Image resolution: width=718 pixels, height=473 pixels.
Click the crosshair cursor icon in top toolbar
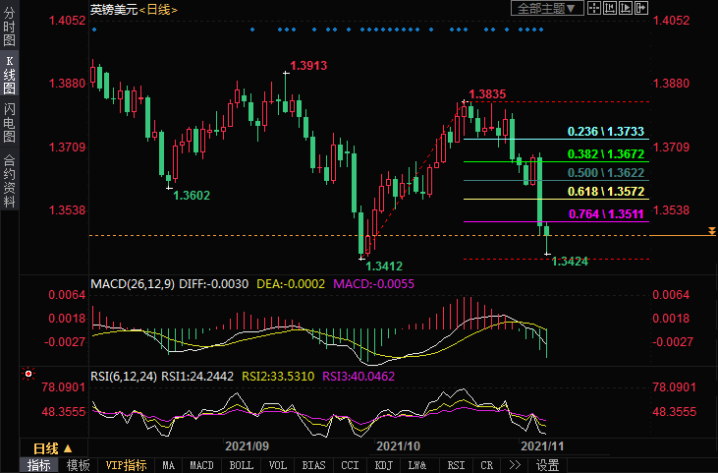(x=595, y=8)
